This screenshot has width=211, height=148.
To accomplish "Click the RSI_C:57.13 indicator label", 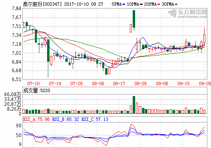I will (x=95, y=119).
